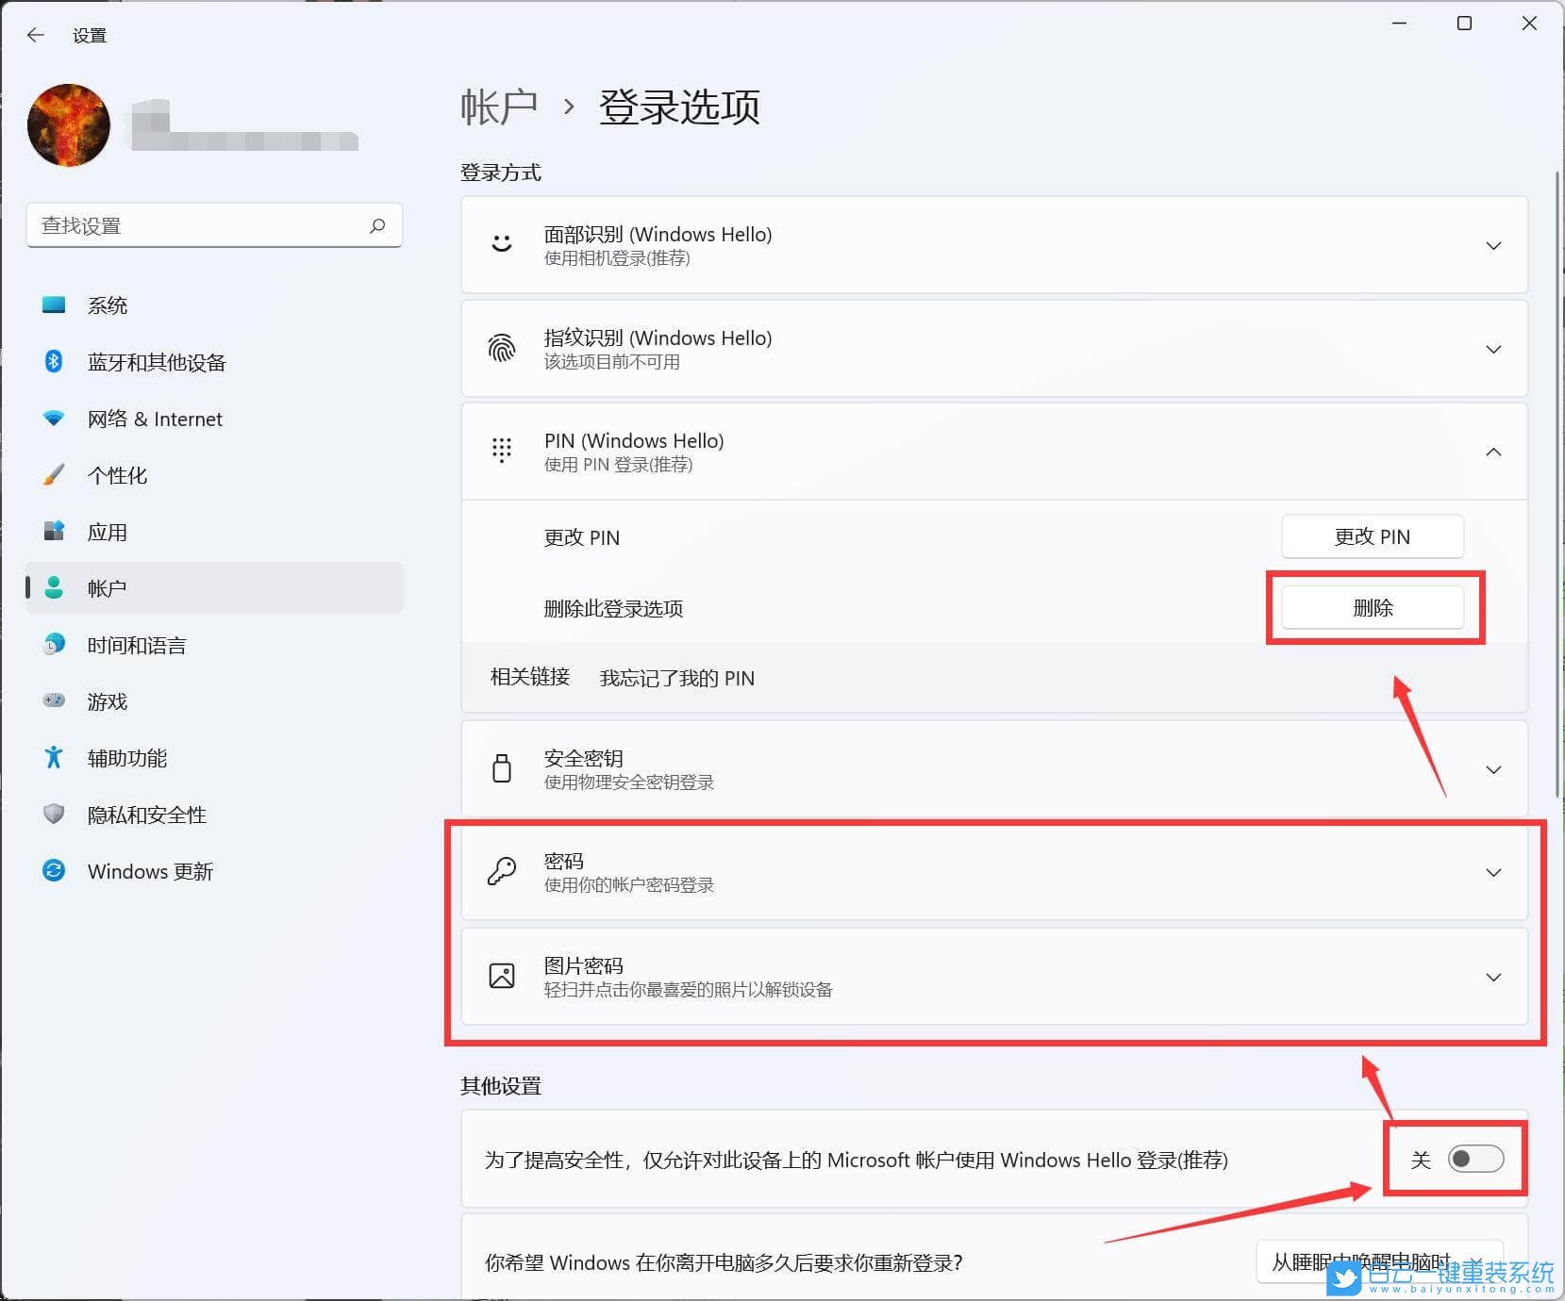The width and height of the screenshot is (1565, 1301).
Task: Click the 更改 PIN button
Action: click(1373, 536)
